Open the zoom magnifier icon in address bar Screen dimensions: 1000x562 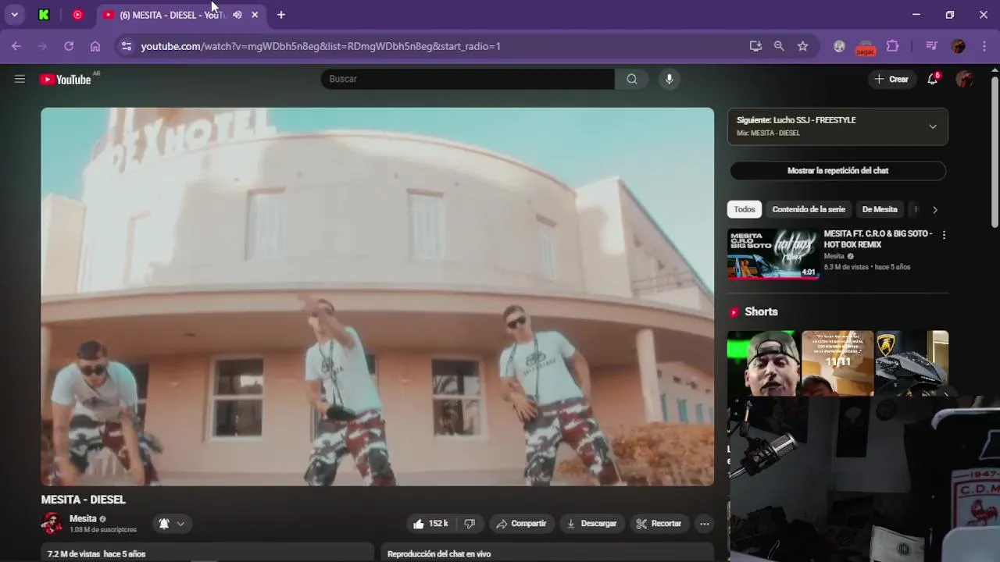pos(779,46)
